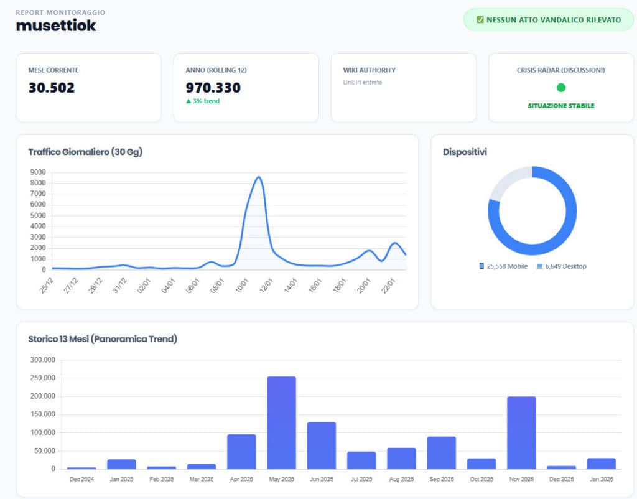637x499 pixels.
Task: Click the highest peak of the daily traffic line
Action: (x=258, y=177)
